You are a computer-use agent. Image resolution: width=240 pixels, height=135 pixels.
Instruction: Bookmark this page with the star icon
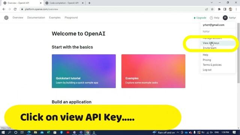(212, 9)
